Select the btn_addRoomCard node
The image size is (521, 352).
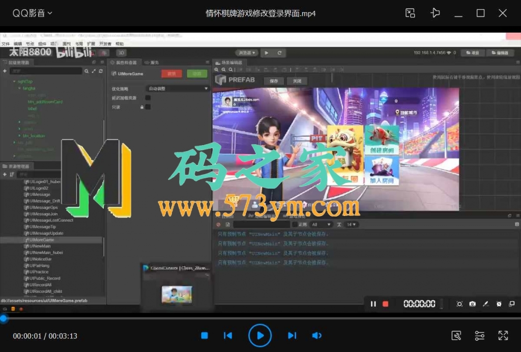tap(45, 102)
